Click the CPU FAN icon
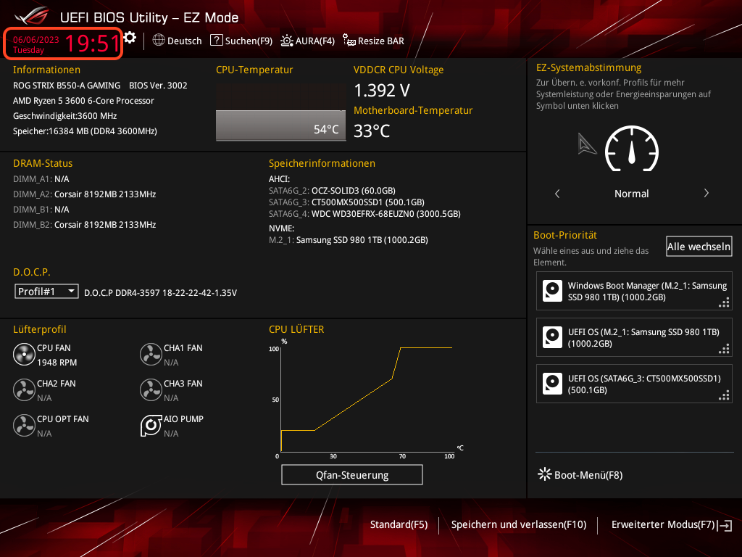Screen dimensions: 742x557 (24, 354)
